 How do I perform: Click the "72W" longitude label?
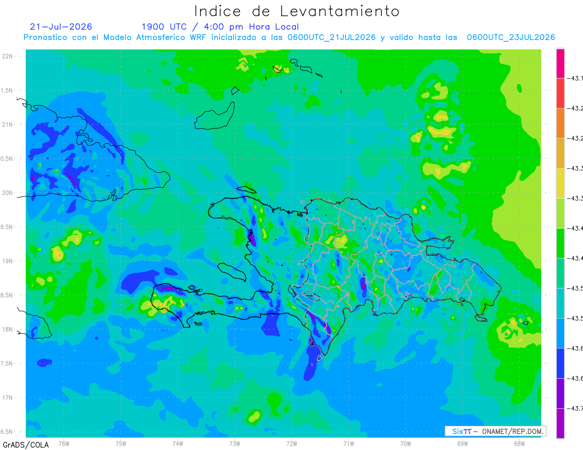(x=291, y=444)
